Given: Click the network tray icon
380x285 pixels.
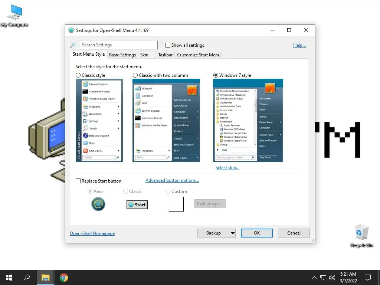Looking at the screenshot, I should click(323, 278).
